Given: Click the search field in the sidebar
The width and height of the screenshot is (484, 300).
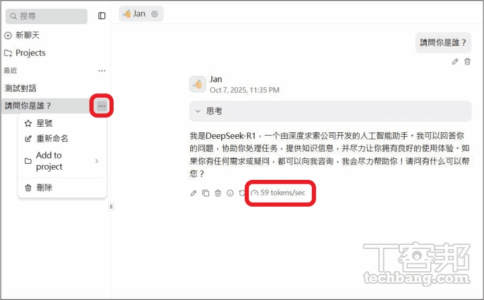Looking at the screenshot, I should pos(46,16).
